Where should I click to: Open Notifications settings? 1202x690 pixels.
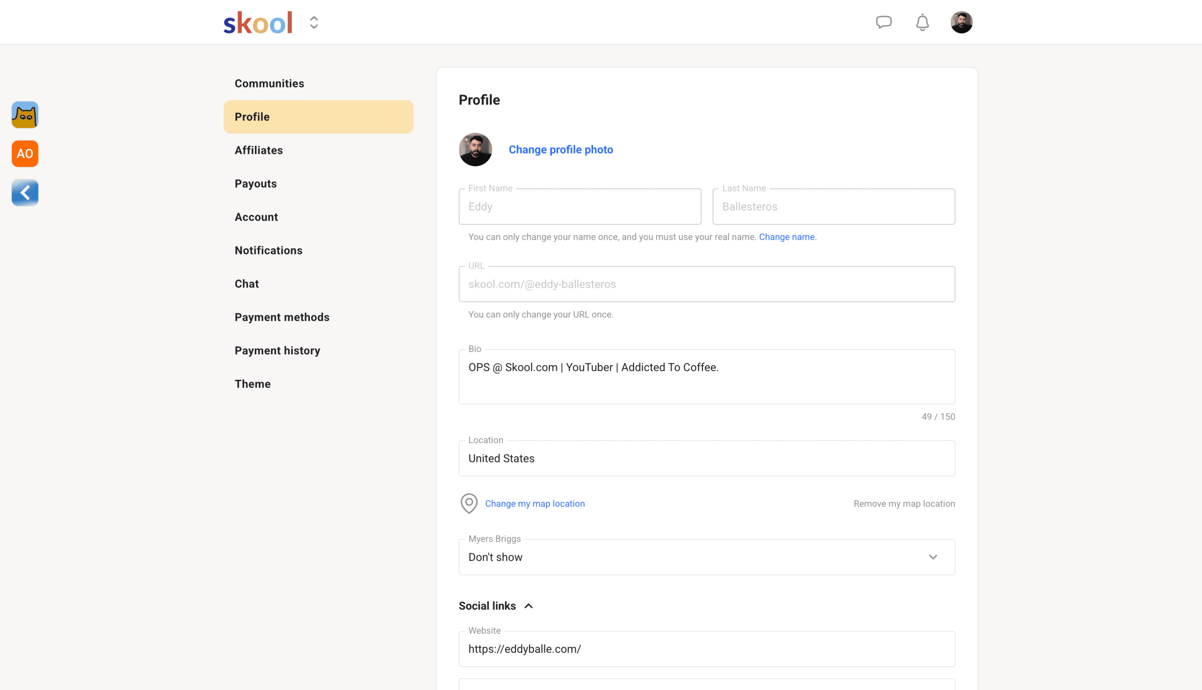[268, 250]
